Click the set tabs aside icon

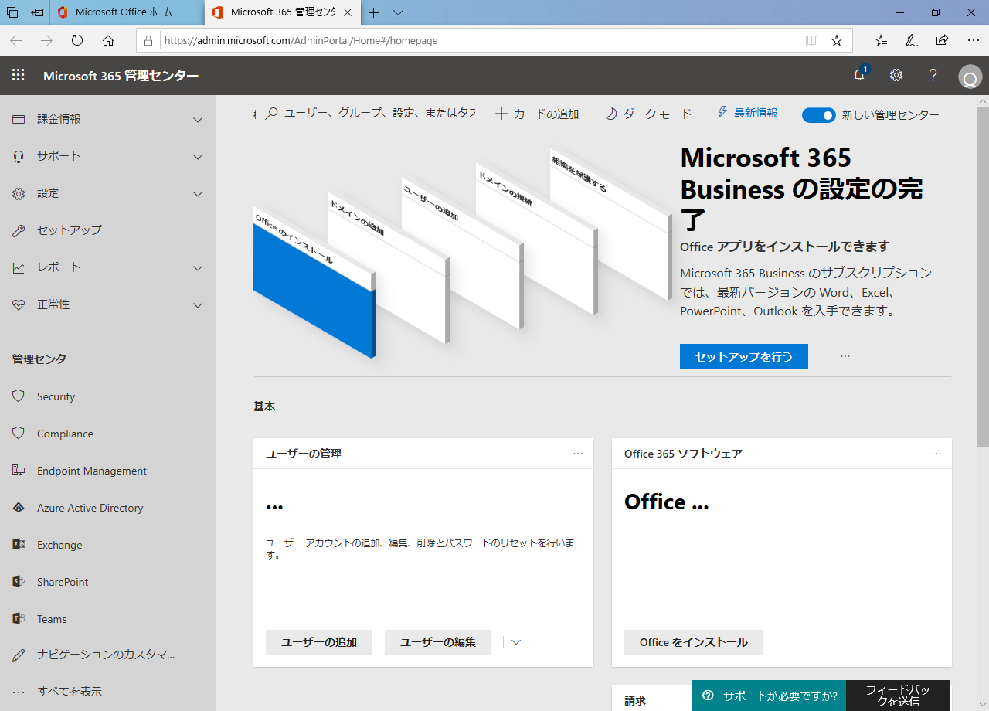[37, 12]
